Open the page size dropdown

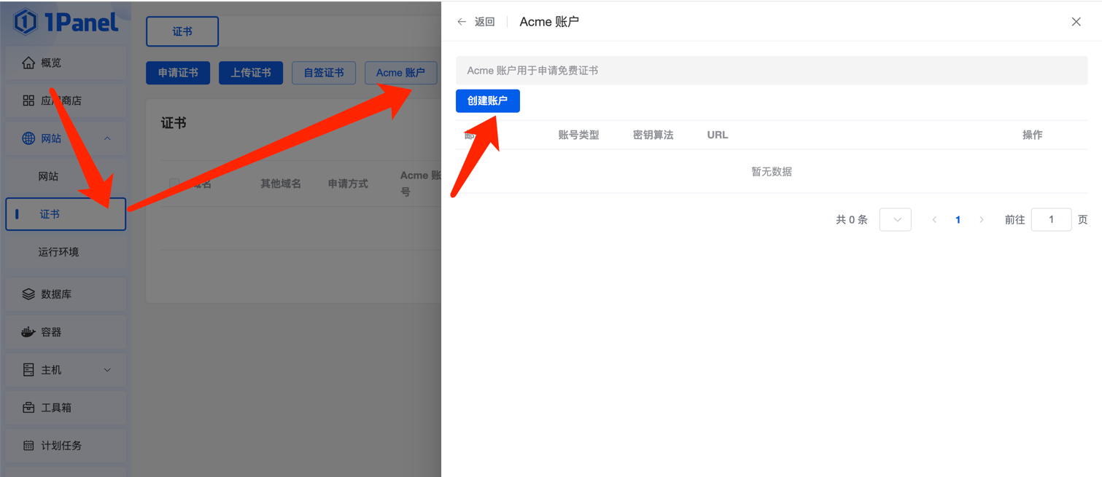(895, 220)
